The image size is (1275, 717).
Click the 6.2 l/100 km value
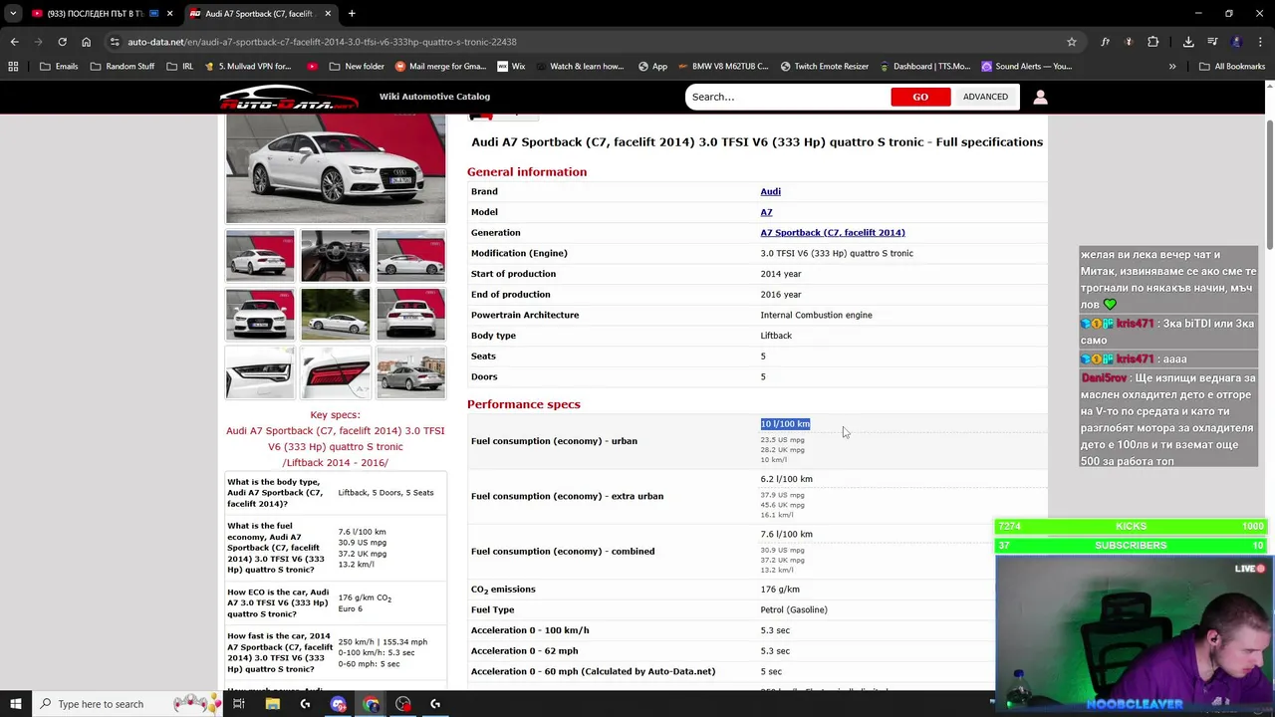[x=786, y=479]
